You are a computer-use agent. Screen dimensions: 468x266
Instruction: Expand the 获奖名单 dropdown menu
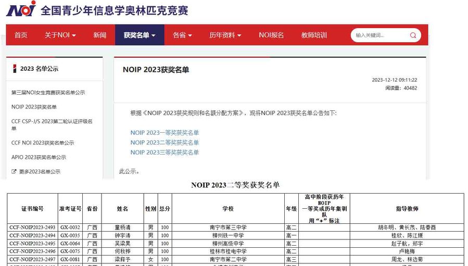tap(140, 35)
